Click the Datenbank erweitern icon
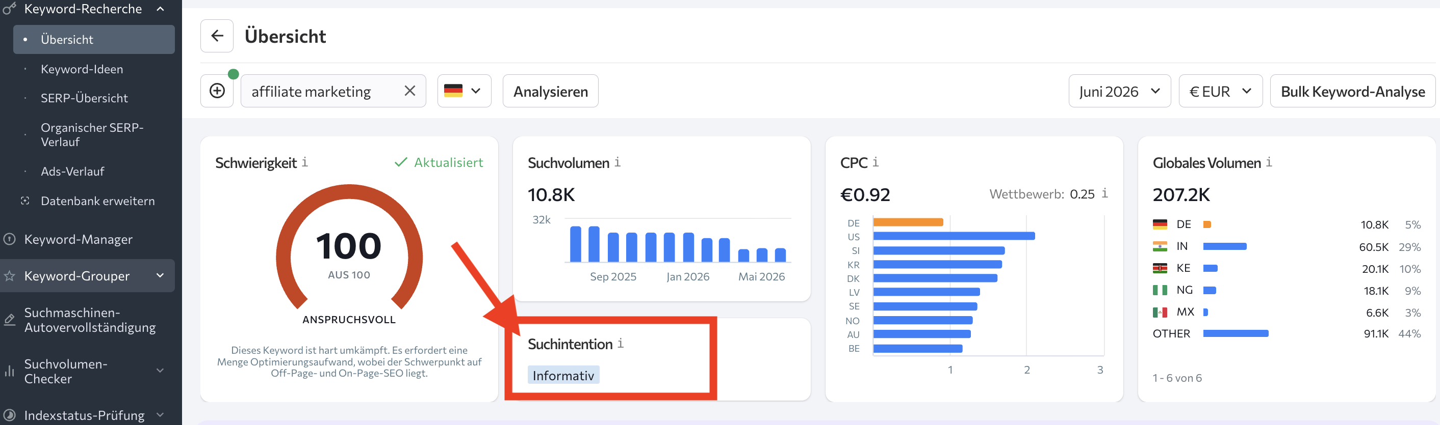 (x=24, y=201)
